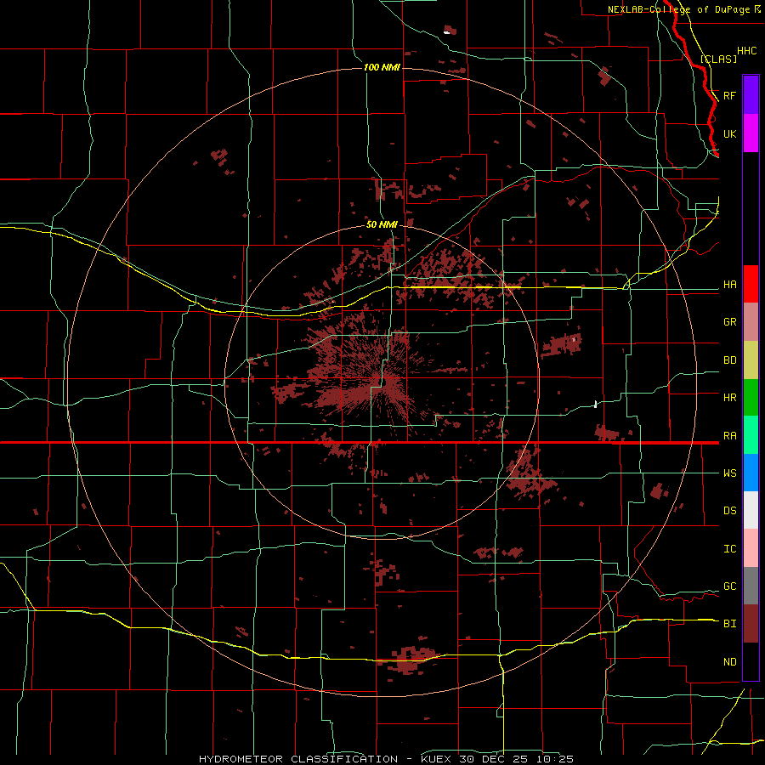Click the "DS" legend label
This screenshot has width=765, height=765.
pyautogui.click(x=729, y=510)
